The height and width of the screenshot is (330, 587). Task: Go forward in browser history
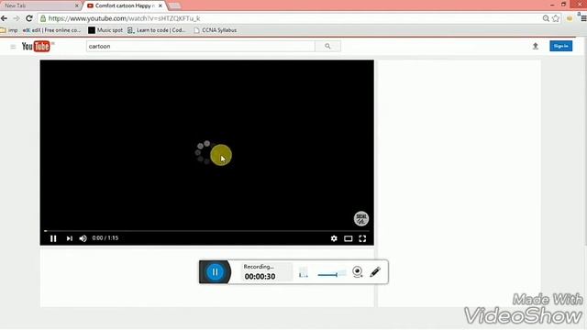17,18
